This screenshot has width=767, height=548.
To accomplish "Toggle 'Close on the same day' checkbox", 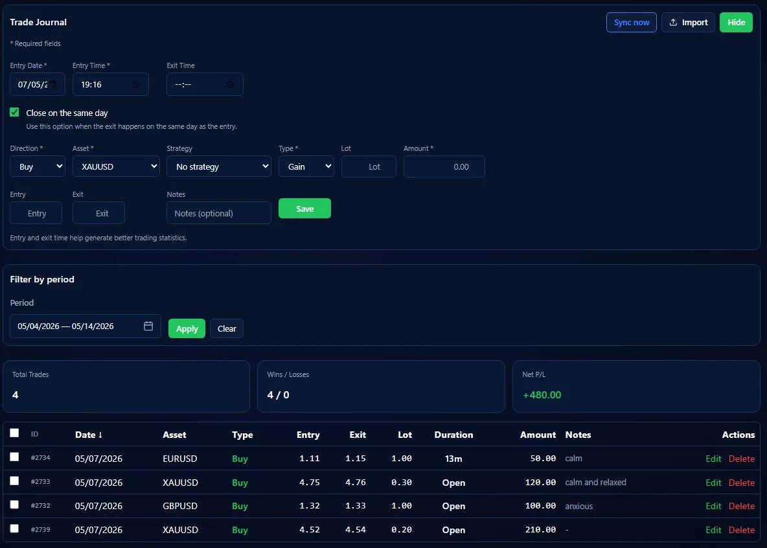I will click(x=15, y=113).
